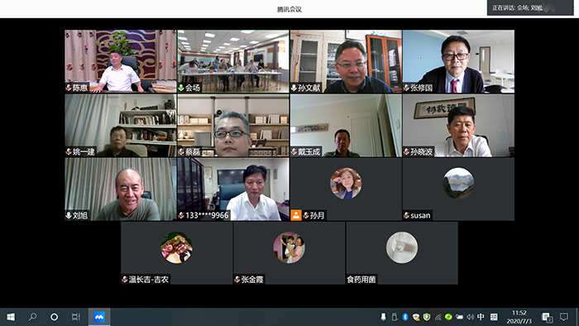Open Tencent Meeting from the taskbar

pyautogui.click(x=99, y=317)
